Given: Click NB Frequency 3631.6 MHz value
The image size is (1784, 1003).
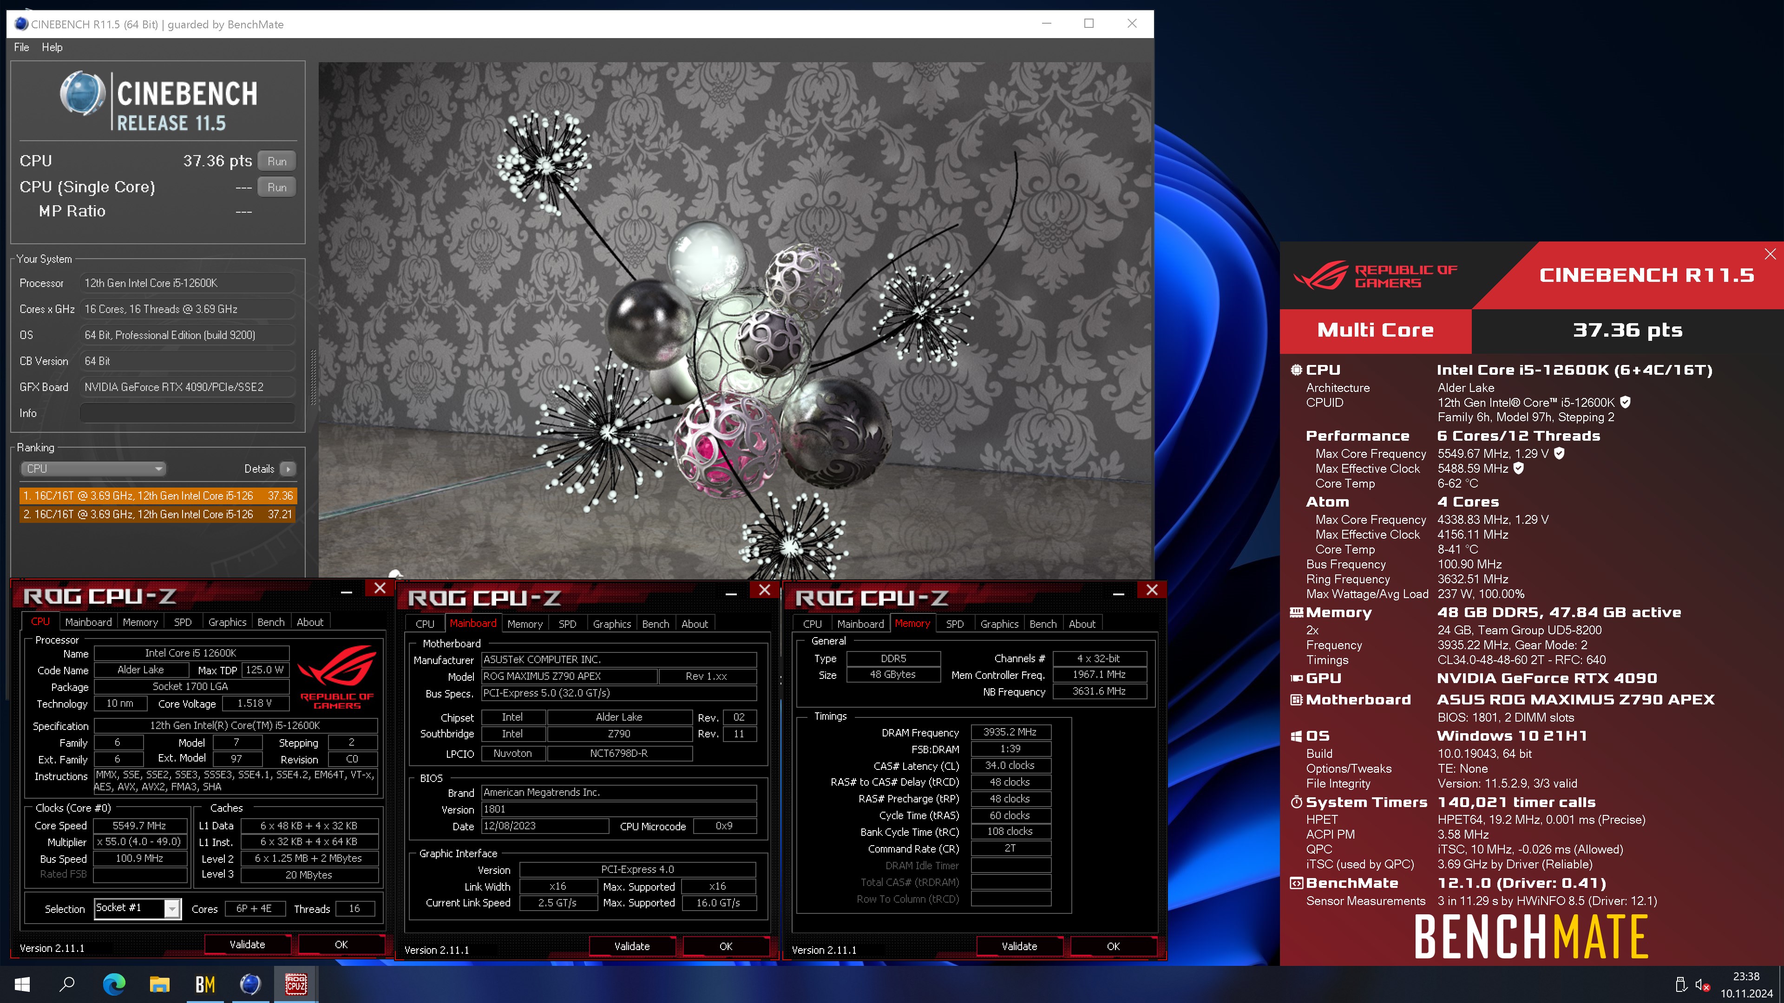Looking at the screenshot, I should [x=1099, y=691].
